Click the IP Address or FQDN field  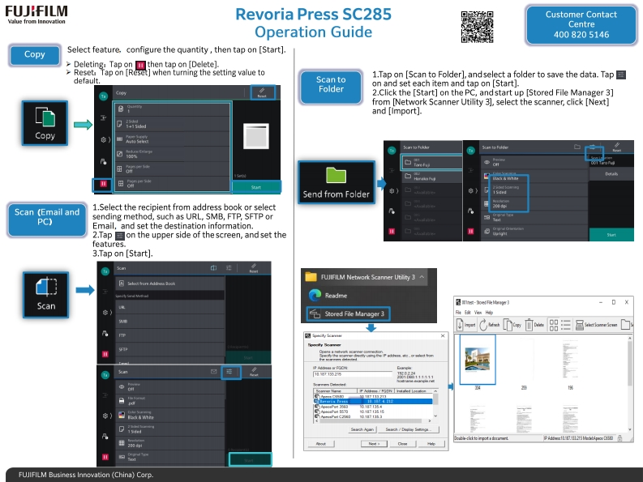[352, 374]
